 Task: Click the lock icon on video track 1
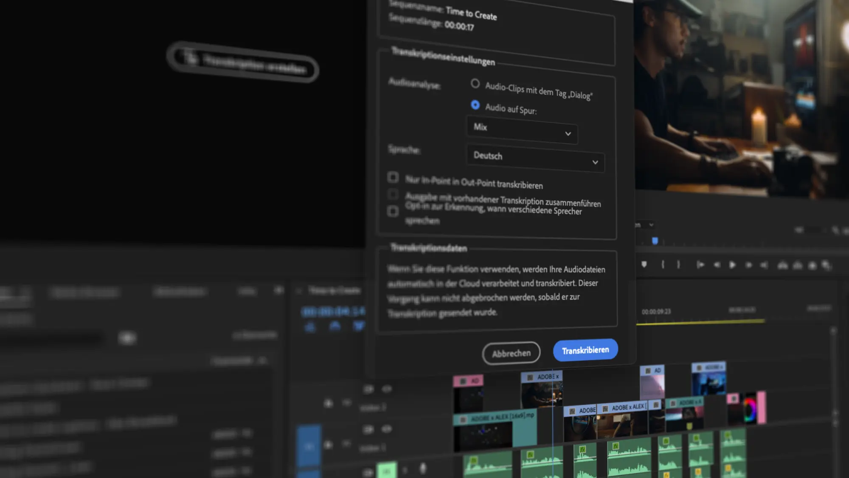(x=328, y=445)
